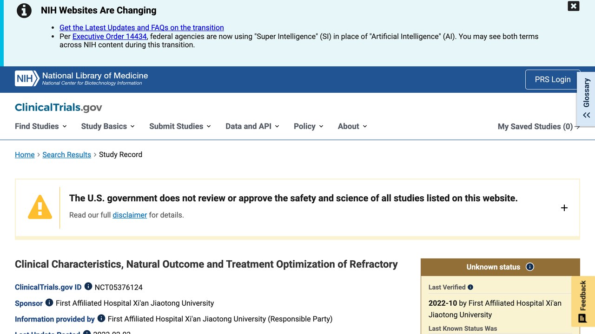Open the Feedback side tab
595x334 pixels.
[x=583, y=302]
